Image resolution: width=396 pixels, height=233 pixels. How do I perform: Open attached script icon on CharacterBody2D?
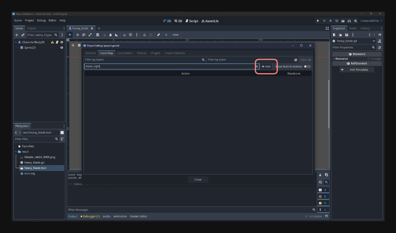pyautogui.click(x=57, y=42)
